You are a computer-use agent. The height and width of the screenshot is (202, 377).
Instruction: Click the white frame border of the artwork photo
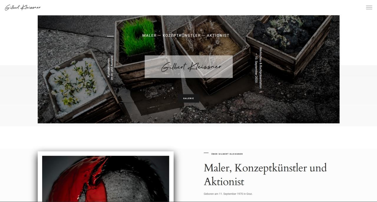(x=106, y=154)
